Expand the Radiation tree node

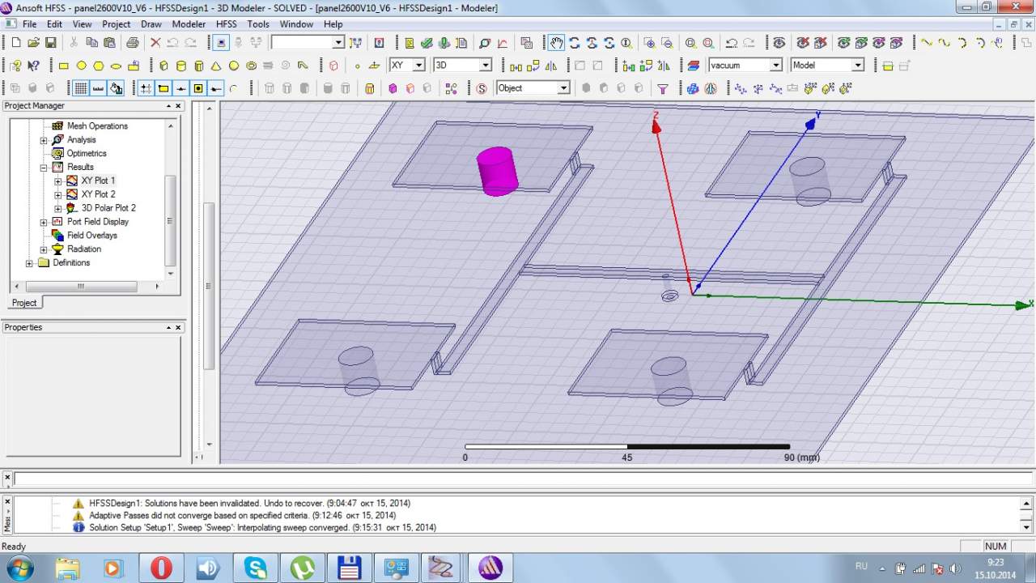[44, 249]
